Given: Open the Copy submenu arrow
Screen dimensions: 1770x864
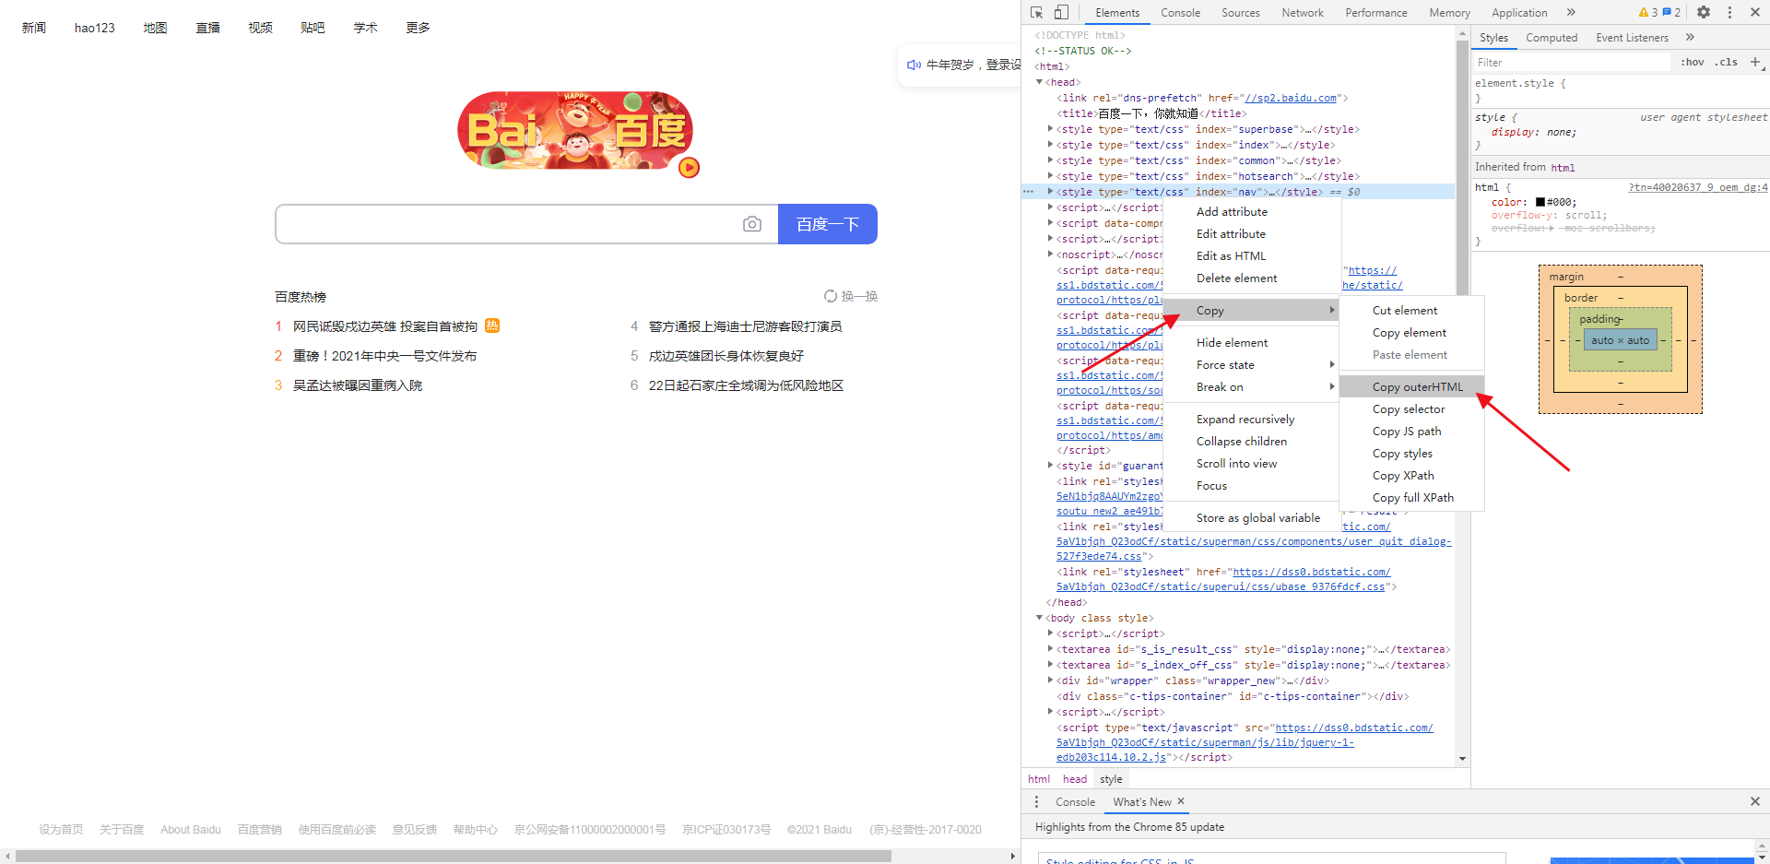Looking at the screenshot, I should coord(1332,310).
